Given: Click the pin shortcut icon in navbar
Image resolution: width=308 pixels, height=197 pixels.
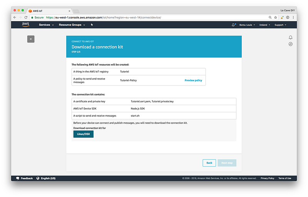Looking at the screenshot, I should (92, 25).
